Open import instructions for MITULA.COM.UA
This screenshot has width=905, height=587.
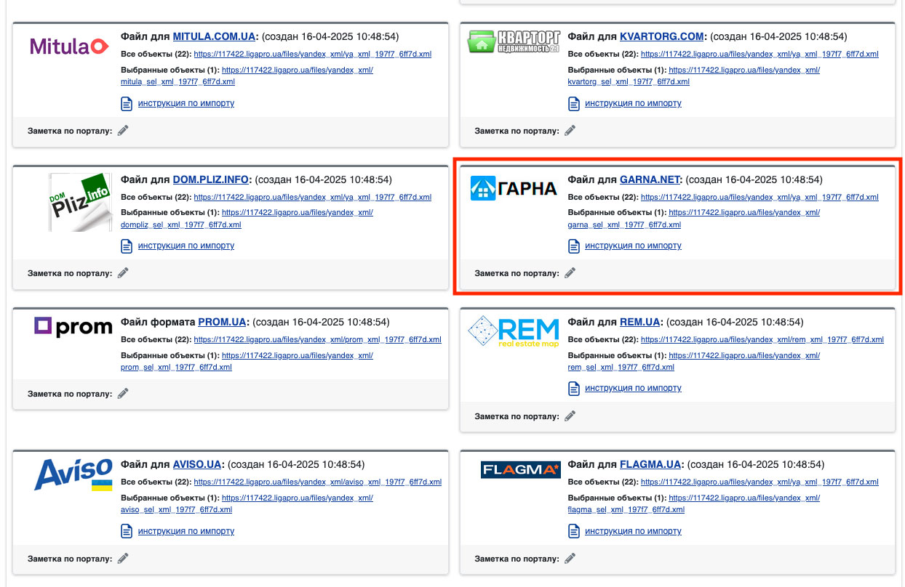point(186,103)
